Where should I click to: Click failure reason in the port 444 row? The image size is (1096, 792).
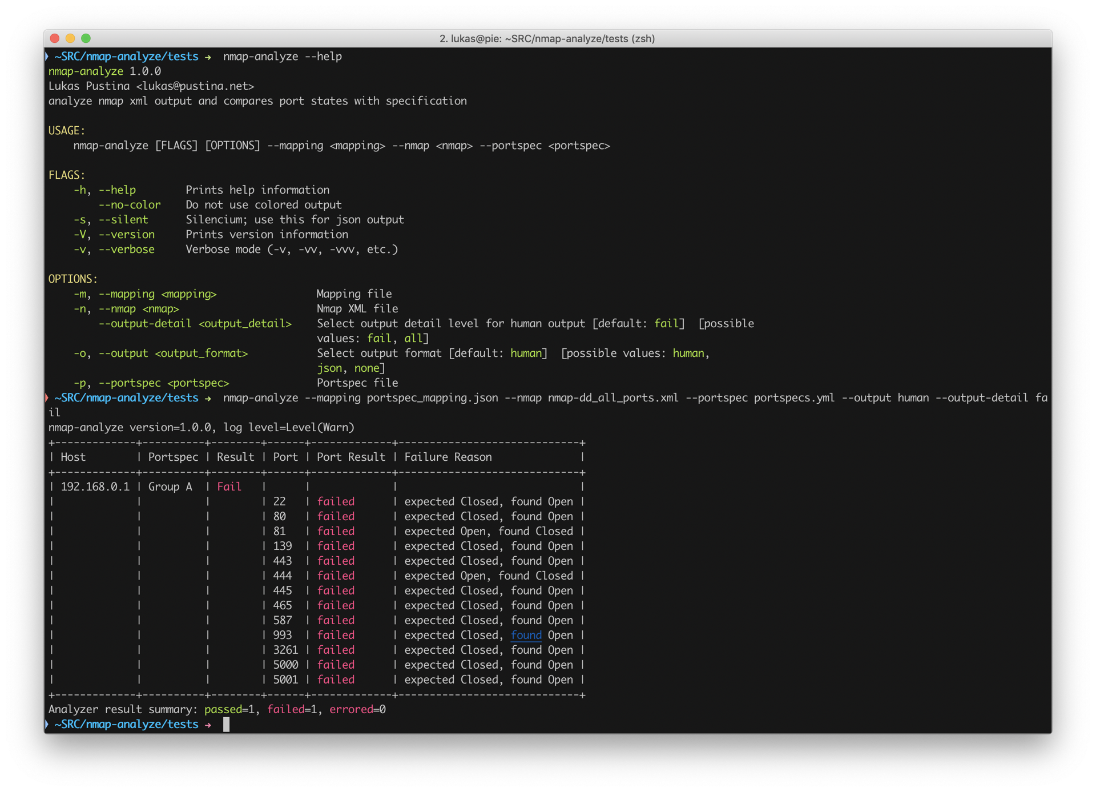(x=489, y=576)
